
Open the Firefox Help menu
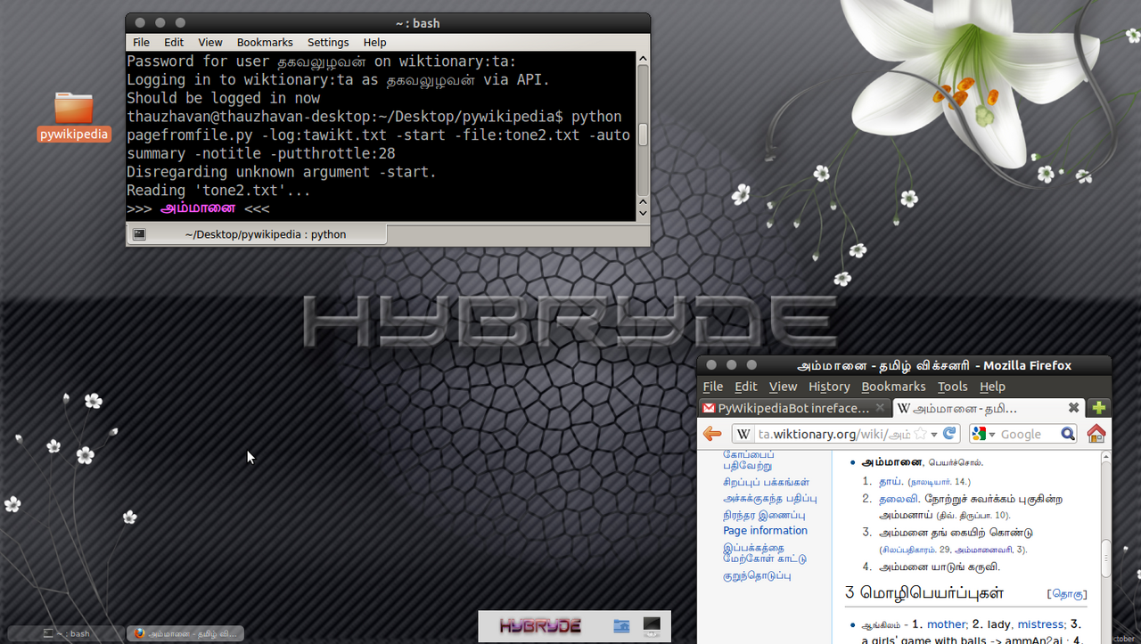[992, 386]
